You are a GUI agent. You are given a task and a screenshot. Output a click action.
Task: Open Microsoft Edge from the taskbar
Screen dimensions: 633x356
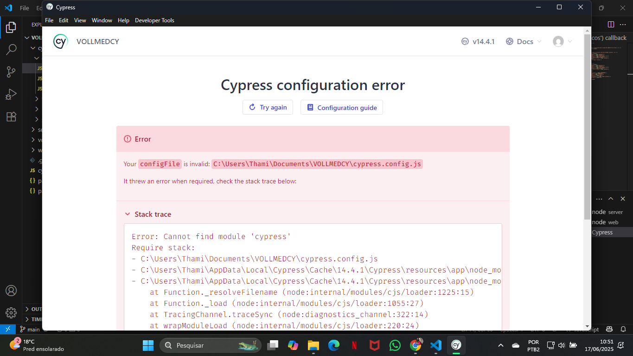click(334, 345)
